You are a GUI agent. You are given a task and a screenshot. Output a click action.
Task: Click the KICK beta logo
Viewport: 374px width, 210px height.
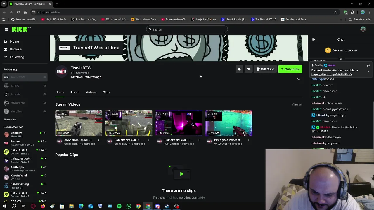21,29
